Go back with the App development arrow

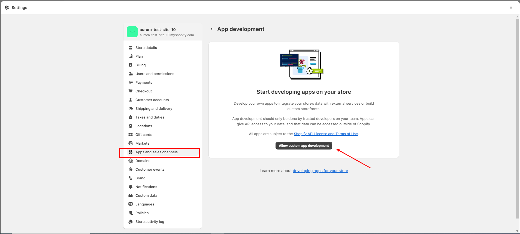point(212,29)
